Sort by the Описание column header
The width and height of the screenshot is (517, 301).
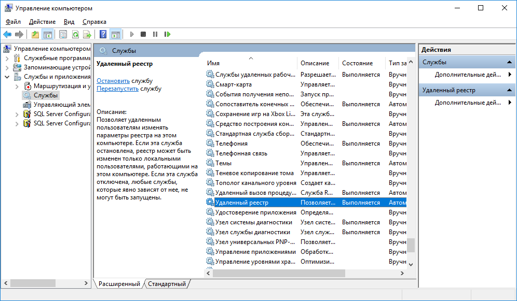(318, 63)
